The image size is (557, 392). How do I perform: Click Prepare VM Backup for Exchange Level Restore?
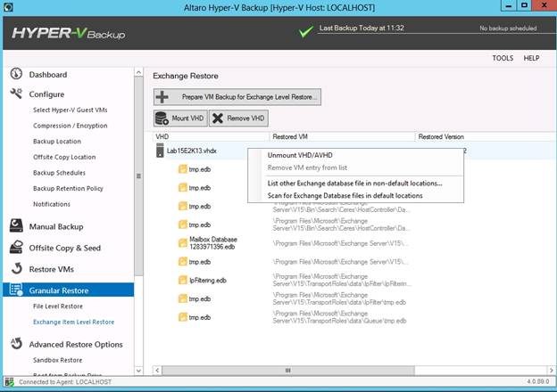(237, 97)
